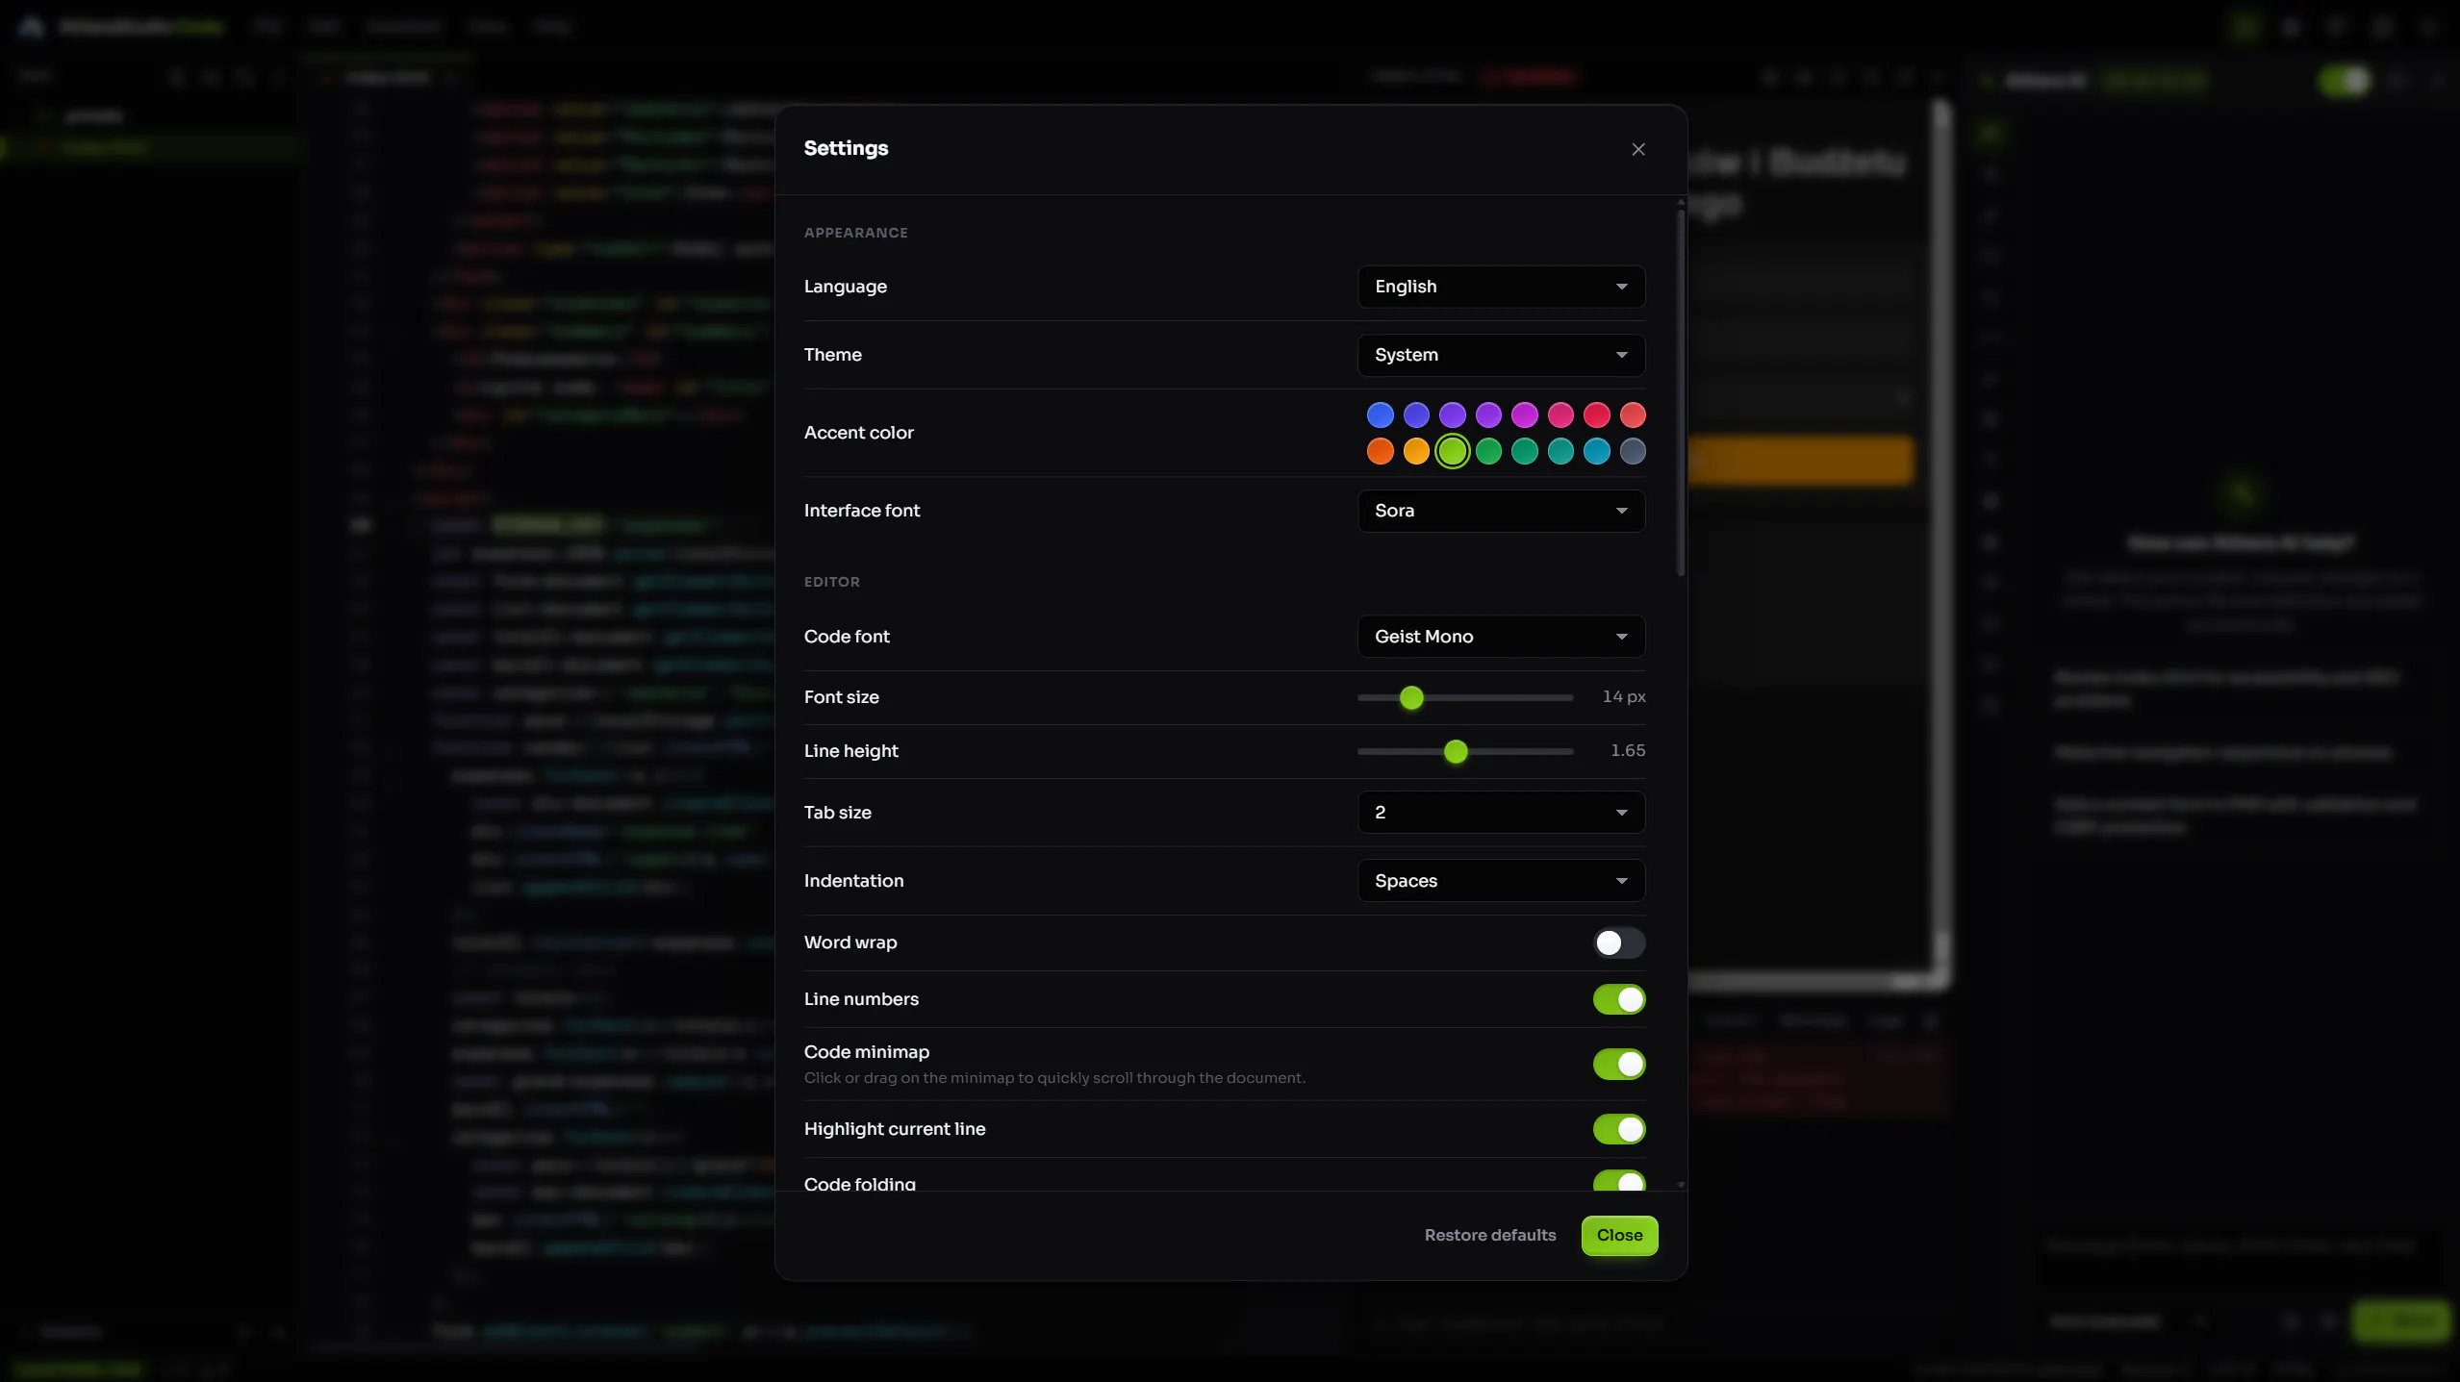The height and width of the screenshot is (1382, 2460).
Task: Click Restore defaults
Action: coord(1489,1236)
